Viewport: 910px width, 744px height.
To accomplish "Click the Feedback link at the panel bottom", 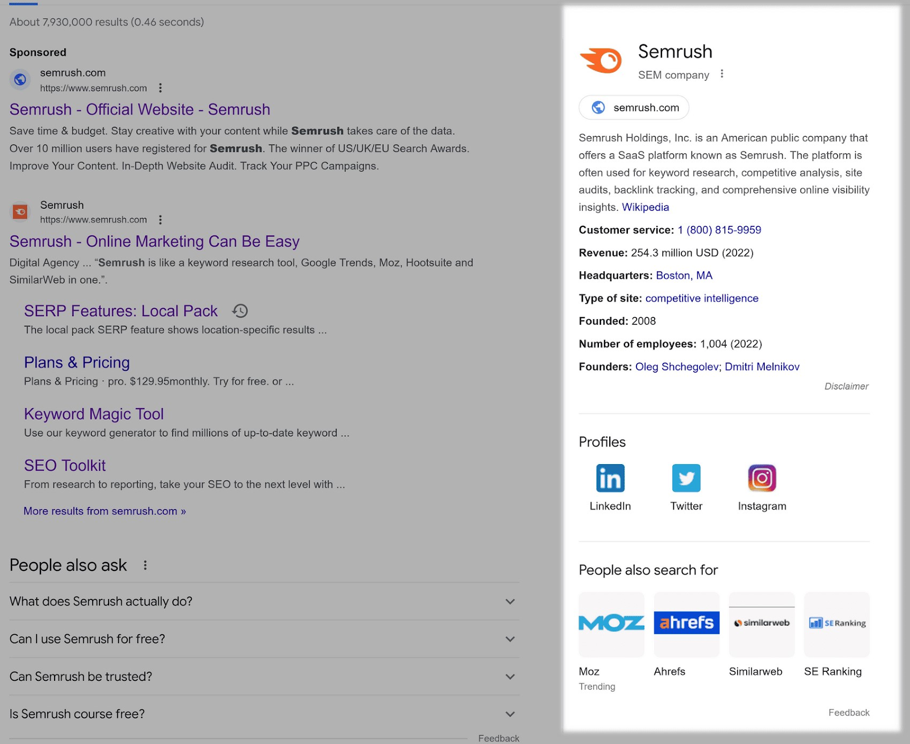I will (x=849, y=712).
